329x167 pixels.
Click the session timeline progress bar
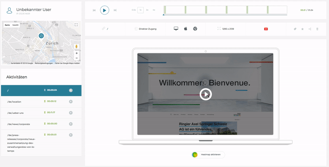coord(230,10)
